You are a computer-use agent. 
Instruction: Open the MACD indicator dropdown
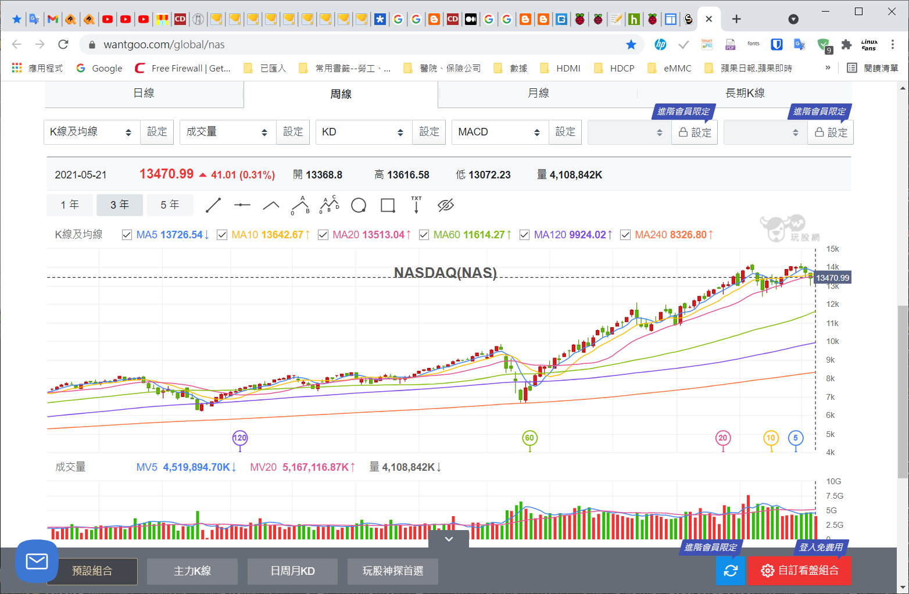(500, 132)
